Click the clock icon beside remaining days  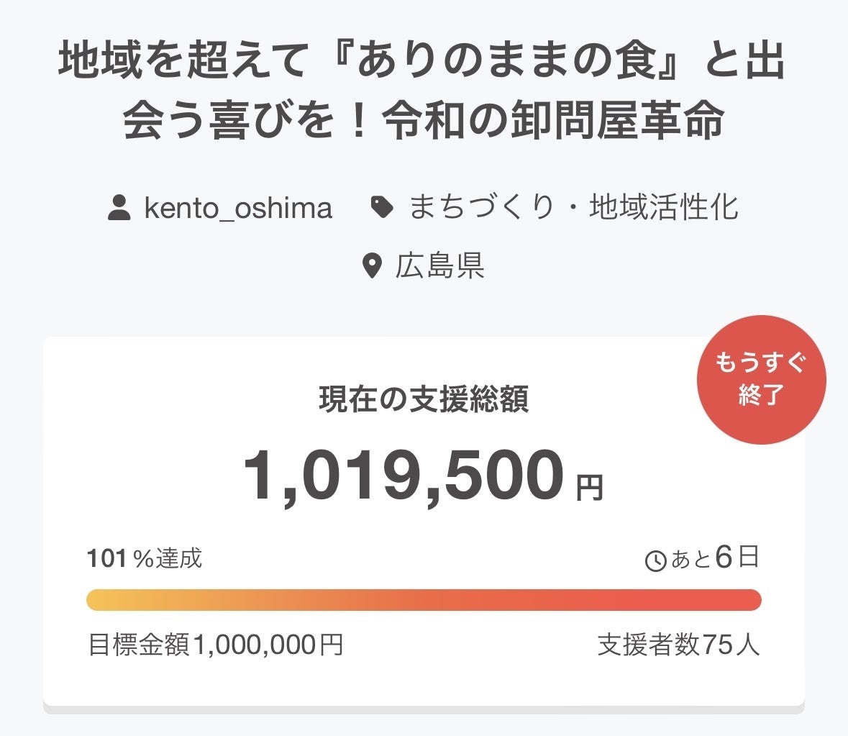[655, 560]
